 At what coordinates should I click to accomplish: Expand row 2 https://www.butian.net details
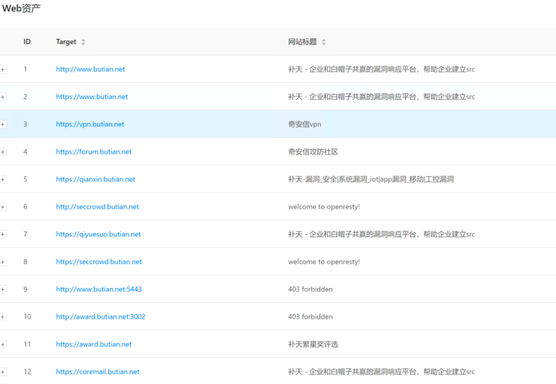pos(3,97)
